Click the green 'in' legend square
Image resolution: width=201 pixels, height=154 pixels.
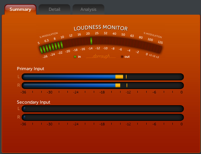(75, 57)
